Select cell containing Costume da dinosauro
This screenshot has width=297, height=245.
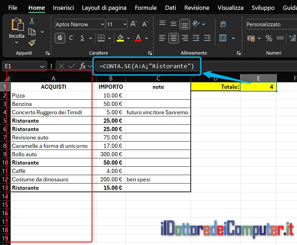tap(53, 179)
